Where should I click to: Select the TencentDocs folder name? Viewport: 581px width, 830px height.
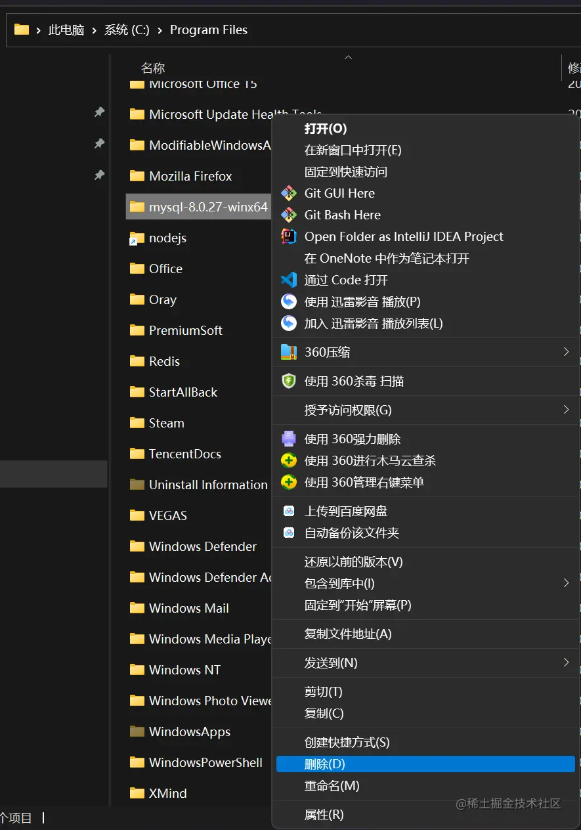(x=185, y=454)
